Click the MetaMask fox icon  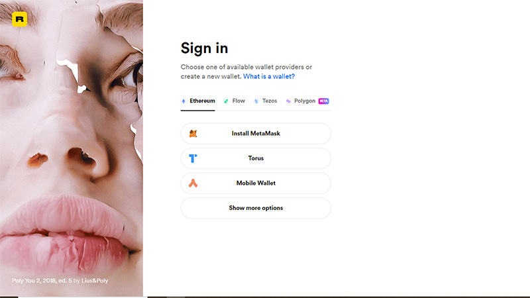193,134
